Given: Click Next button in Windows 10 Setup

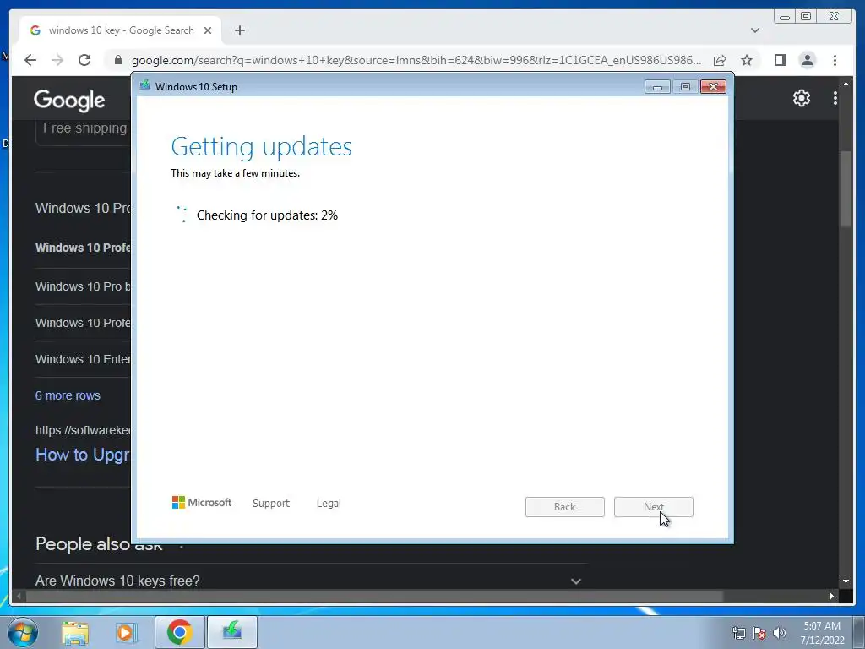Looking at the screenshot, I should (654, 507).
